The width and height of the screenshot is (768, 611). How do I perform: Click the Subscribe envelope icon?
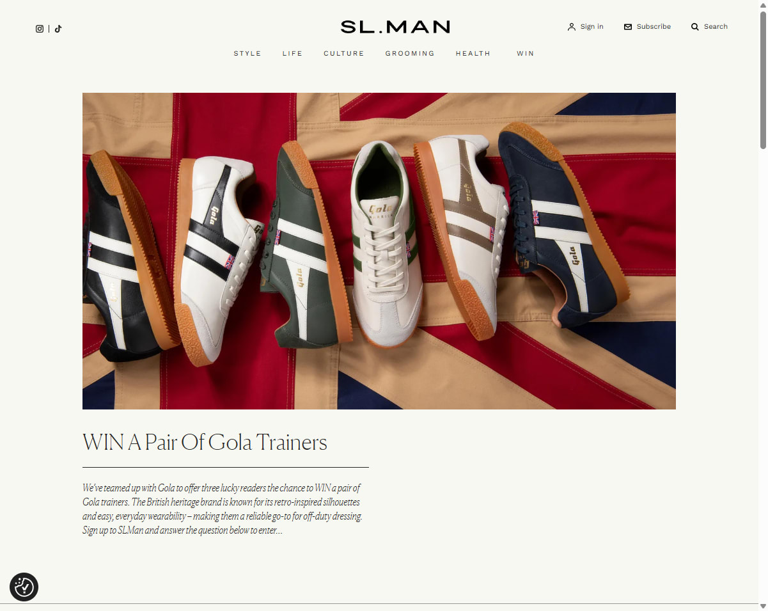pyautogui.click(x=628, y=27)
